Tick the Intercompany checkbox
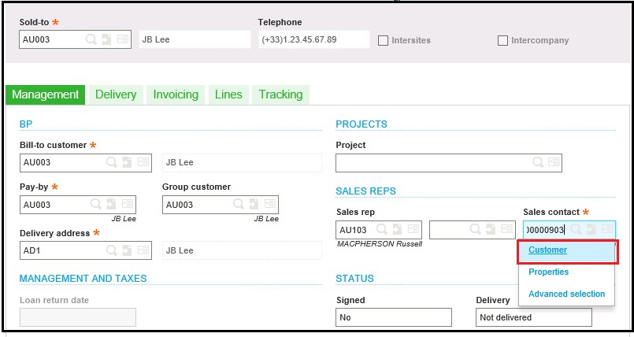 (x=502, y=40)
